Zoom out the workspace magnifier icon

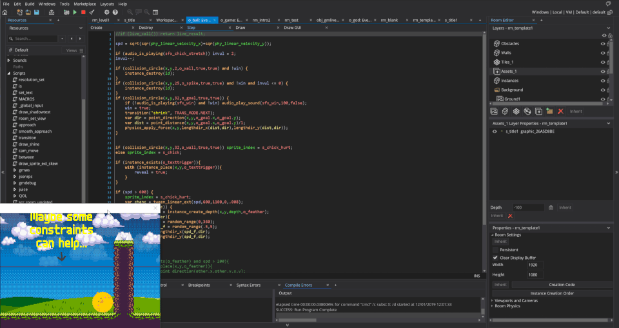click(130, 12)
